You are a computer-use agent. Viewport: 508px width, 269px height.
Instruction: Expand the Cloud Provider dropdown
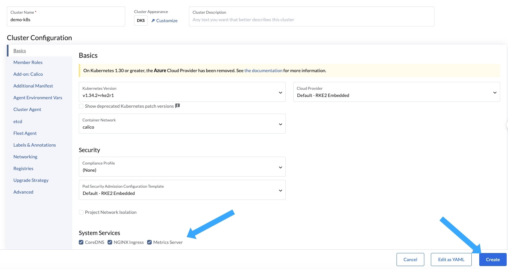pyautogui.click(x=396, y=92)
